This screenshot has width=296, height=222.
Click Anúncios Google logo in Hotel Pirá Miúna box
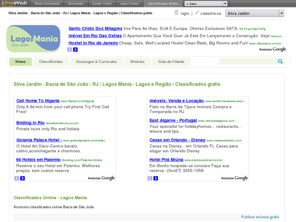point(235,178)
